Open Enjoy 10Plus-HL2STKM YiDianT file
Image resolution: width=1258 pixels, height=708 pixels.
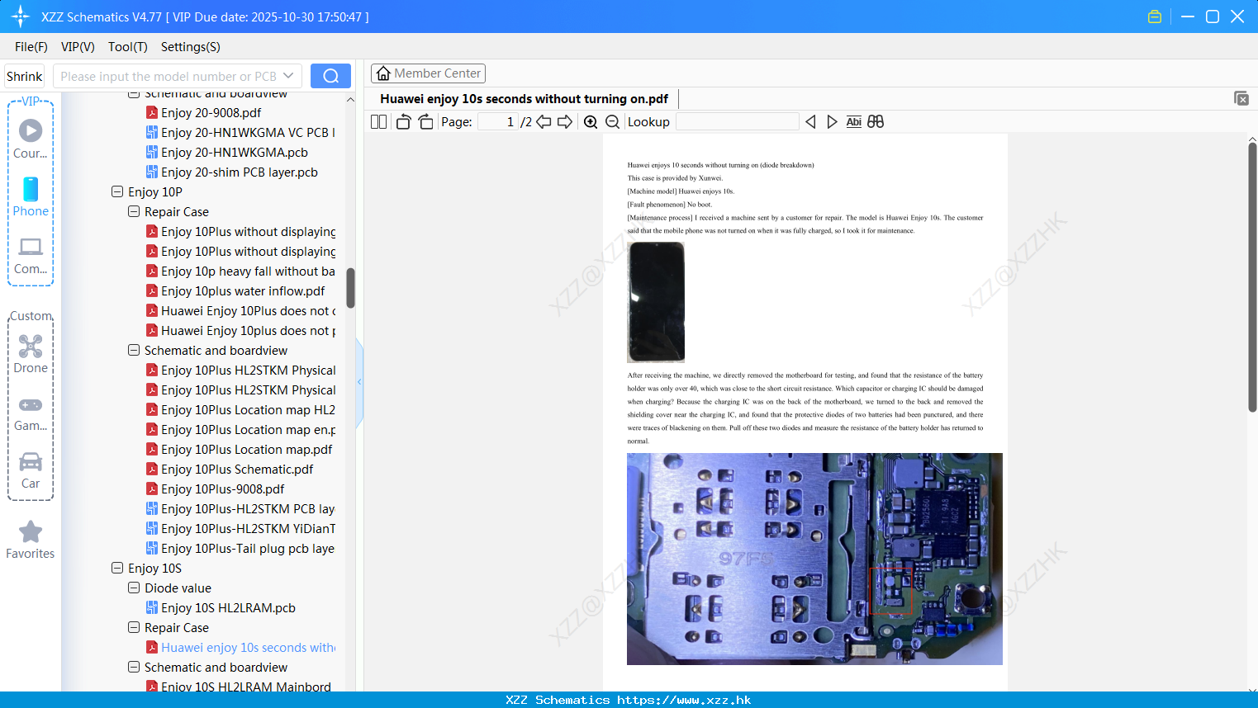pos(241,528)
